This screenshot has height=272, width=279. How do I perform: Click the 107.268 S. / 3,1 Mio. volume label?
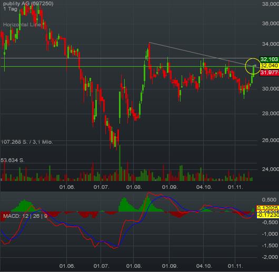pyautogui.click(x=27, y=142)
